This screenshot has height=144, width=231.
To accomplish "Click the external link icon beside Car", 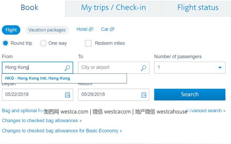I will pos(112,29).
